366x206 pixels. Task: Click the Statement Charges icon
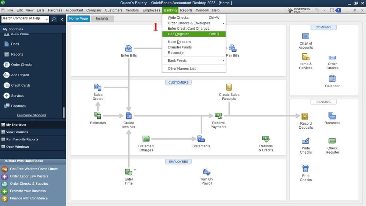tap(146, 139)
